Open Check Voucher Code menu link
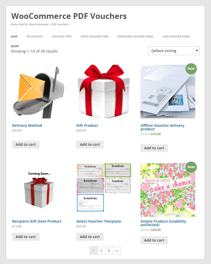Image resolution: width=211 pixels, height=264 pixels. point(94,37)
